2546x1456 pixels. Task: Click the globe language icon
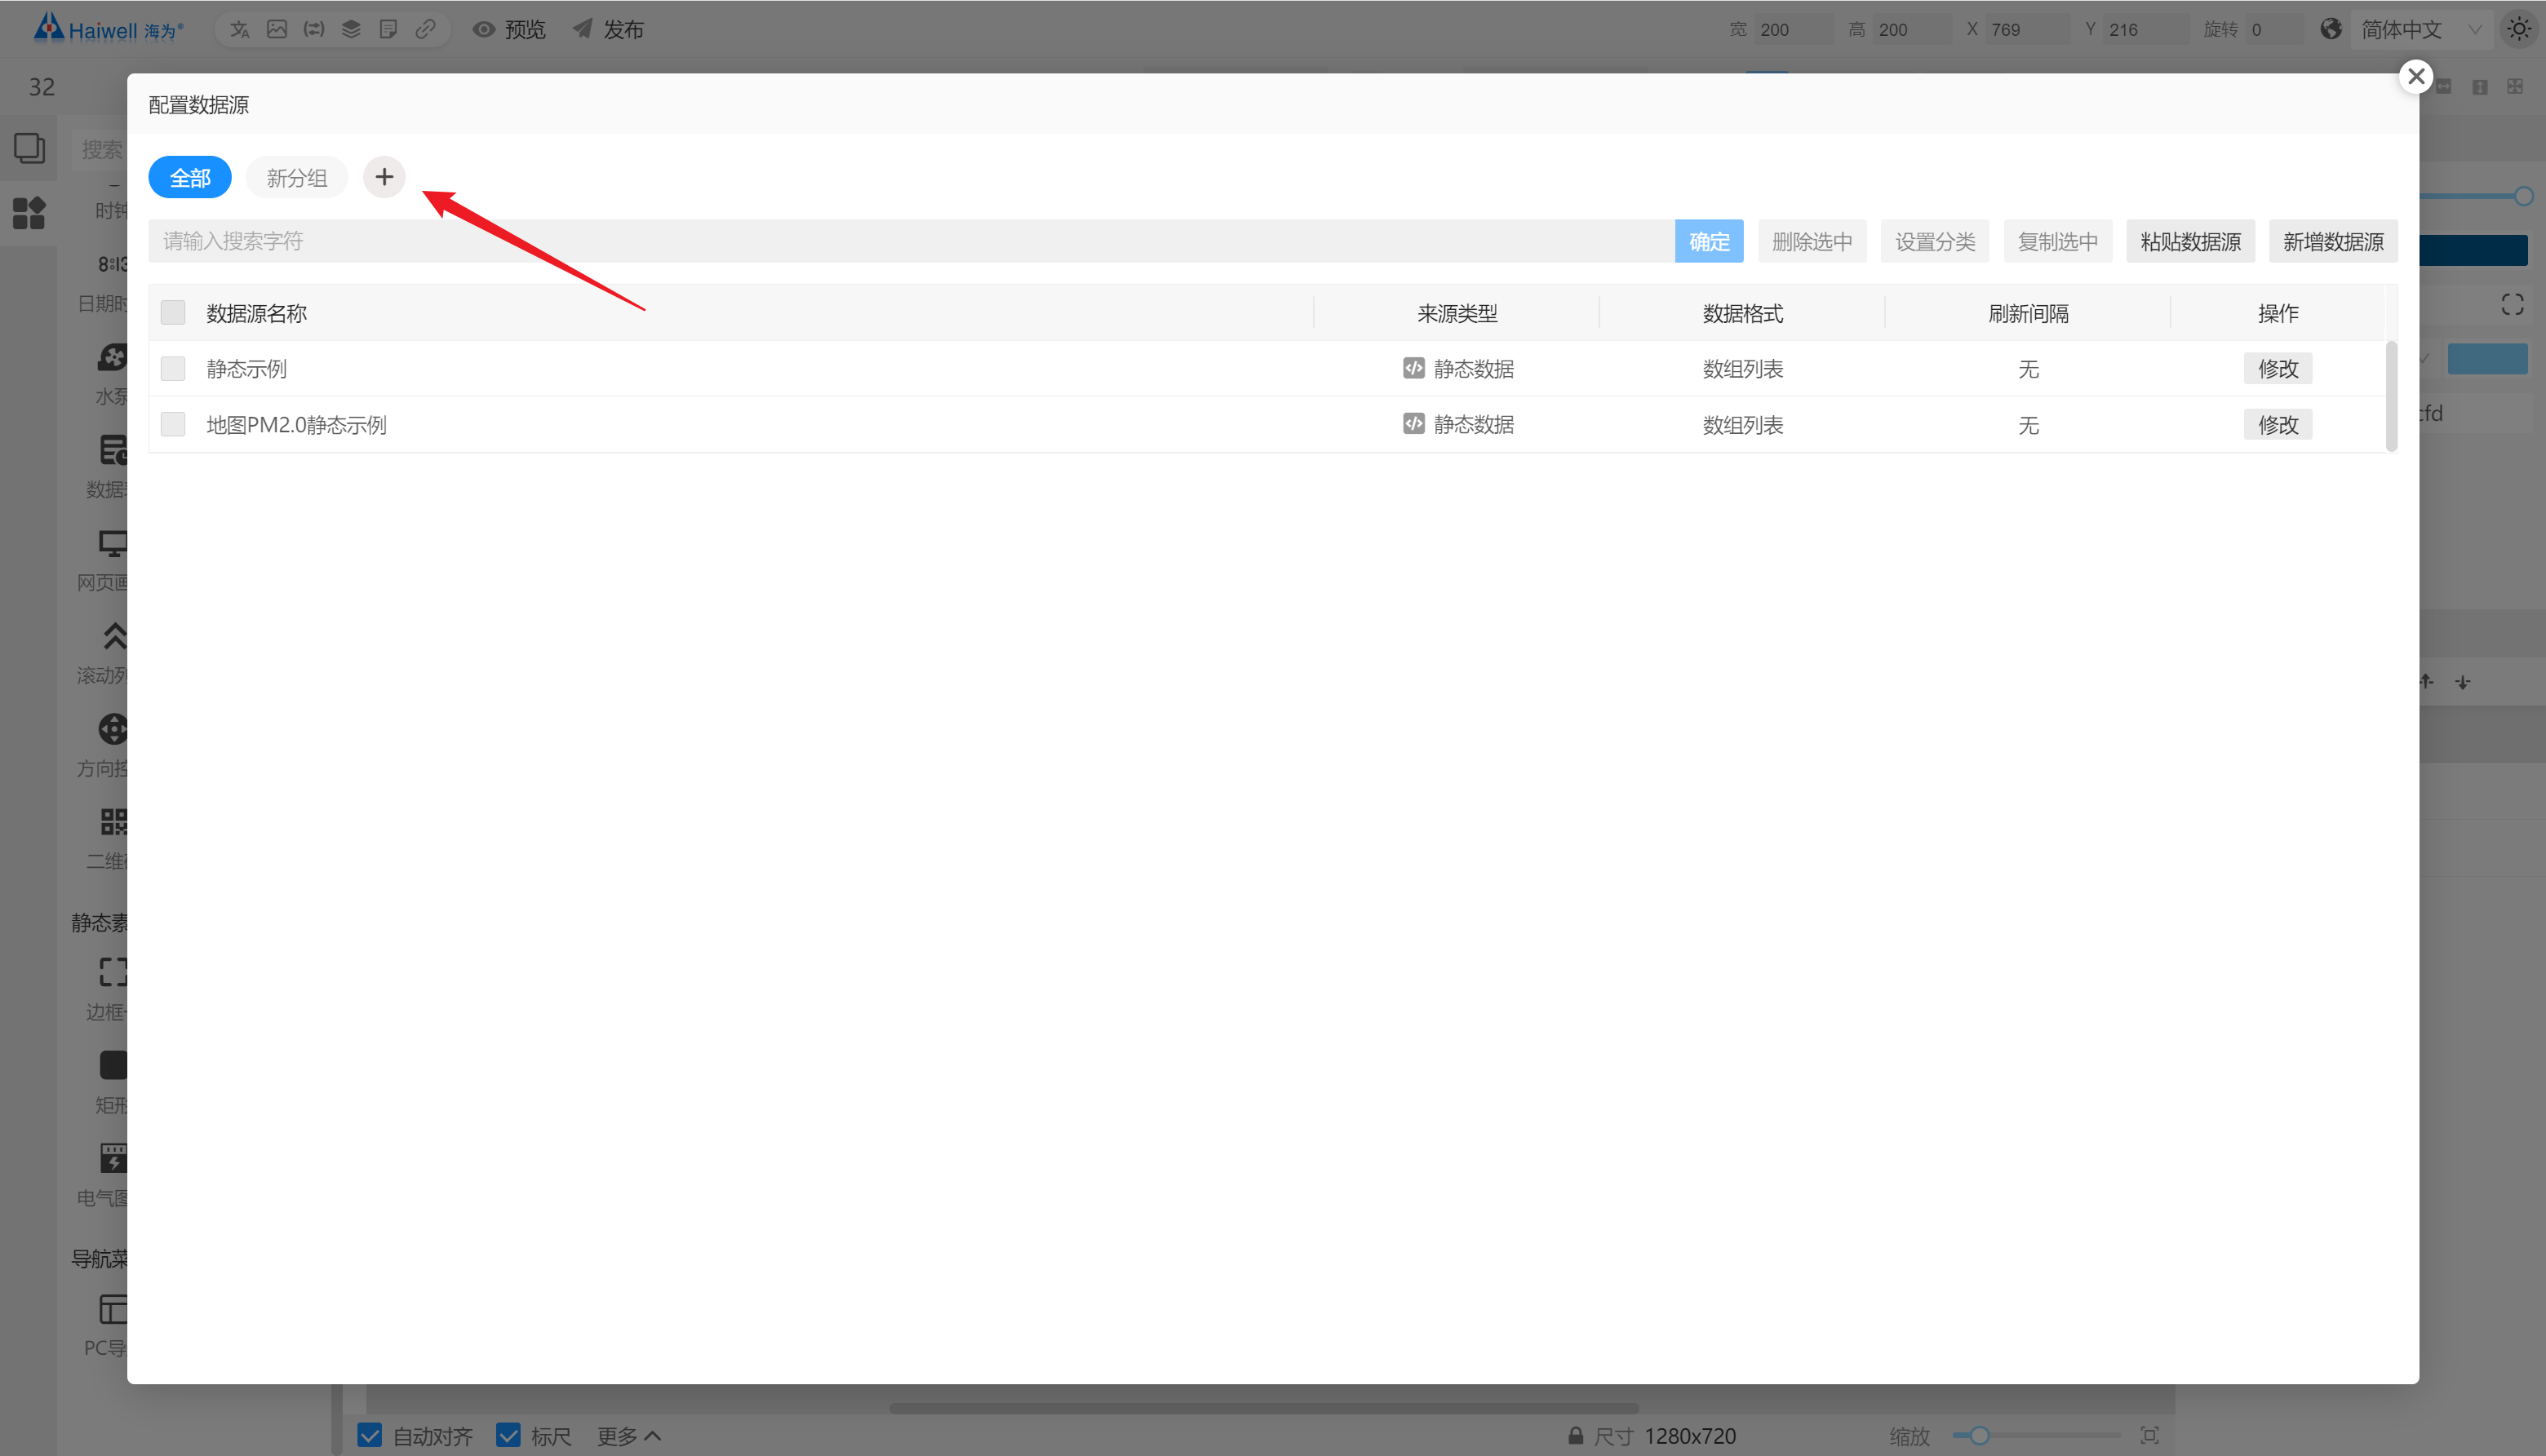(x=2331, y=29)
